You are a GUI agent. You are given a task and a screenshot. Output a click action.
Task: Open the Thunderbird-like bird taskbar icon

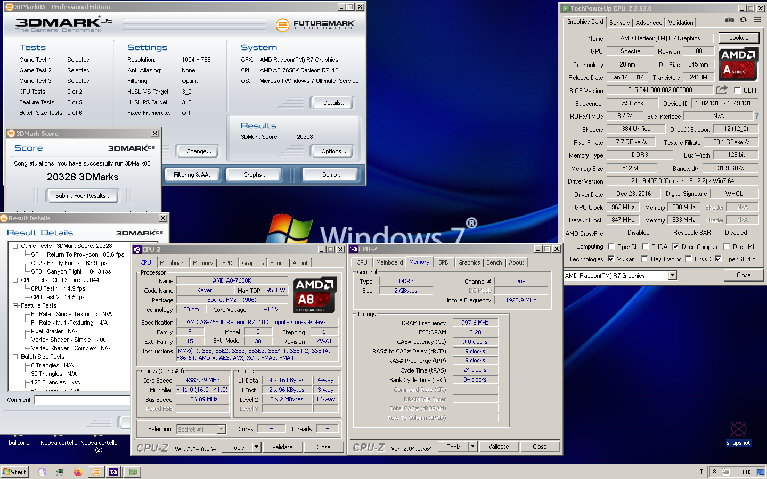pyautogui.click(x=42, y=472)
